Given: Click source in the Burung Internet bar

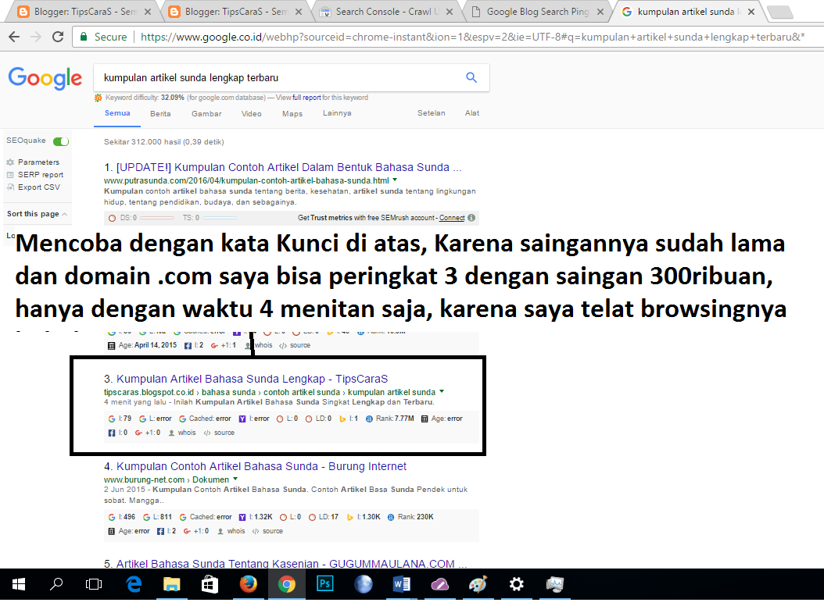Looking at the screenshot, I should click(x=267, y=531).
